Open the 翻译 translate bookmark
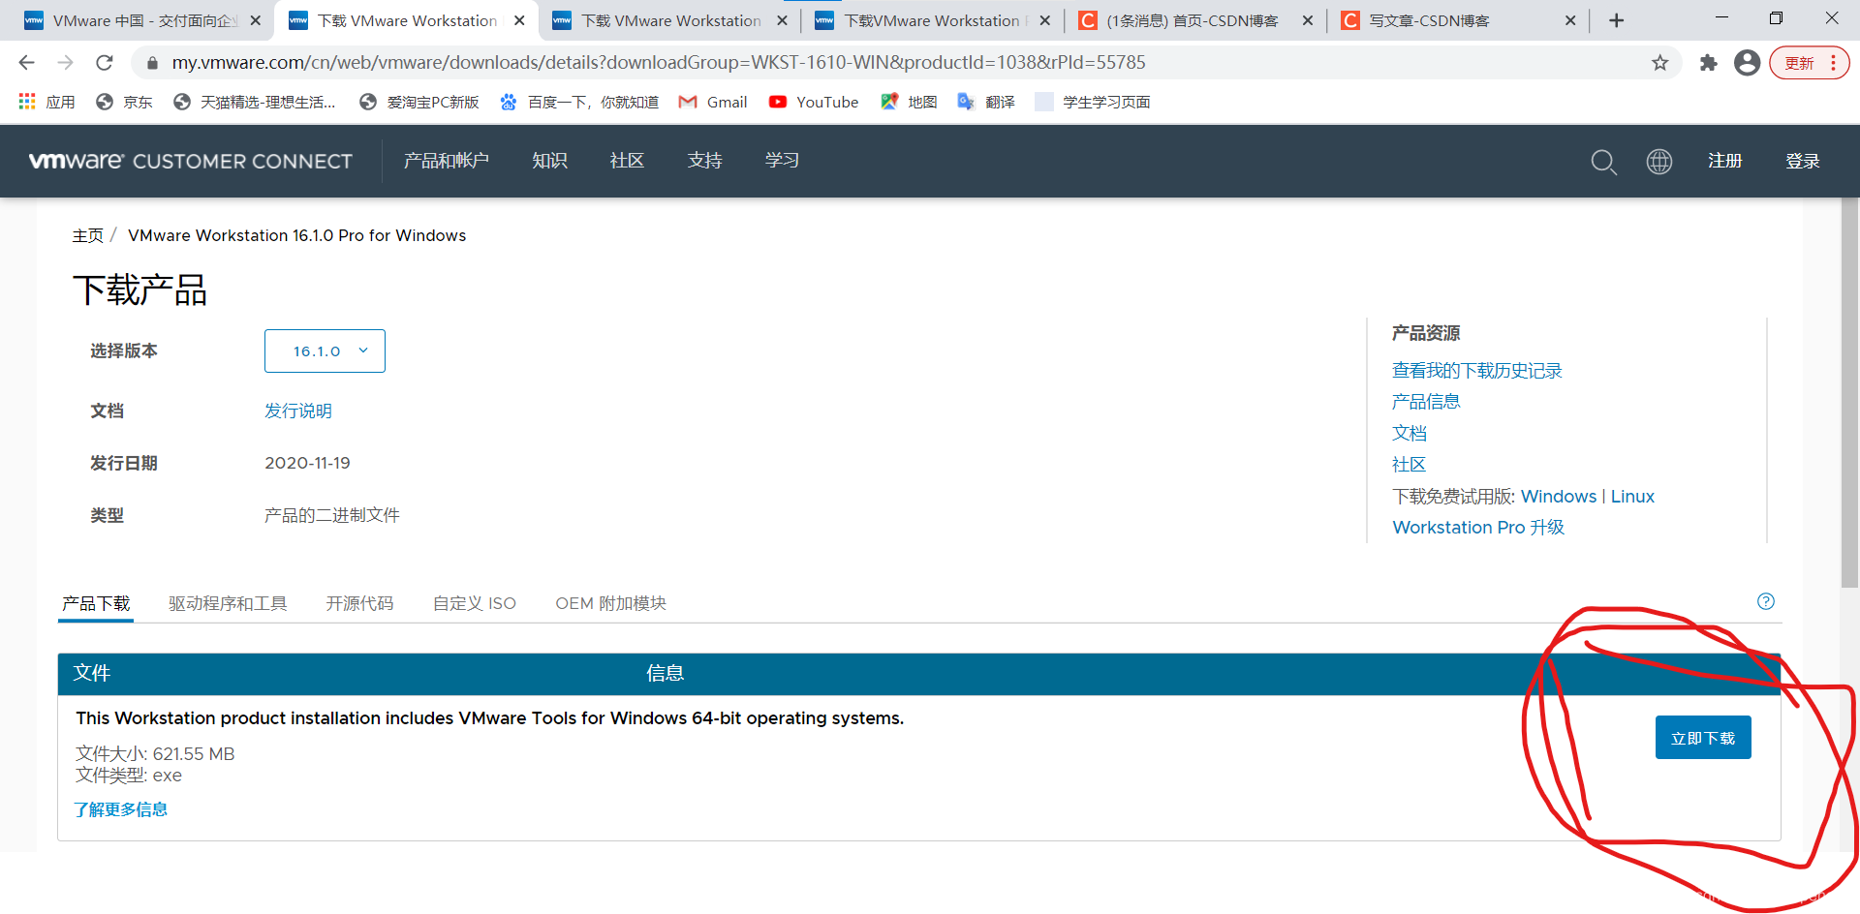Image resolution: width=1860 pixels, height=914 pixels. (x=986, y=102)
